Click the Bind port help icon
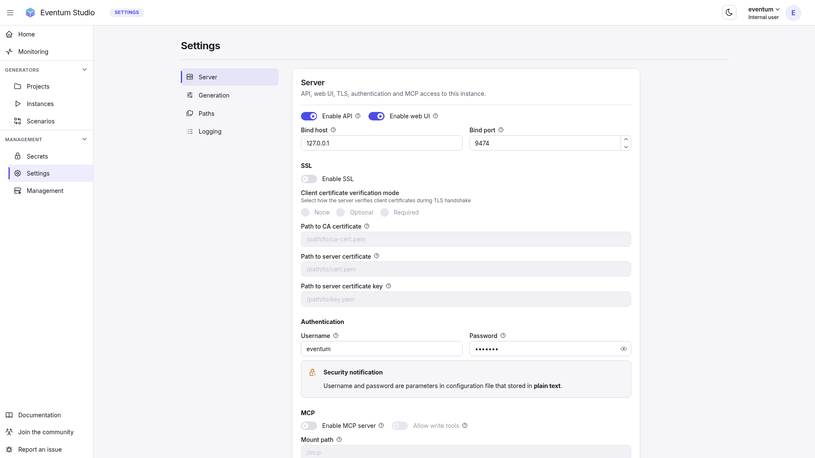Image resolution: width=815 pixels, height=458 pixels. [501, 130]
